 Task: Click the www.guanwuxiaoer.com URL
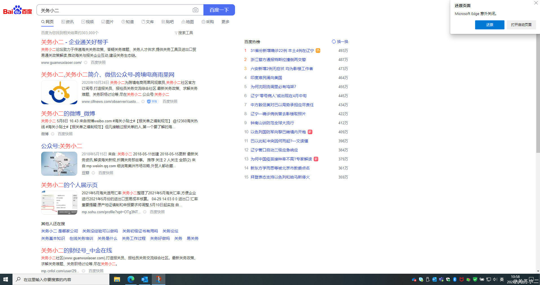point(61,62)
